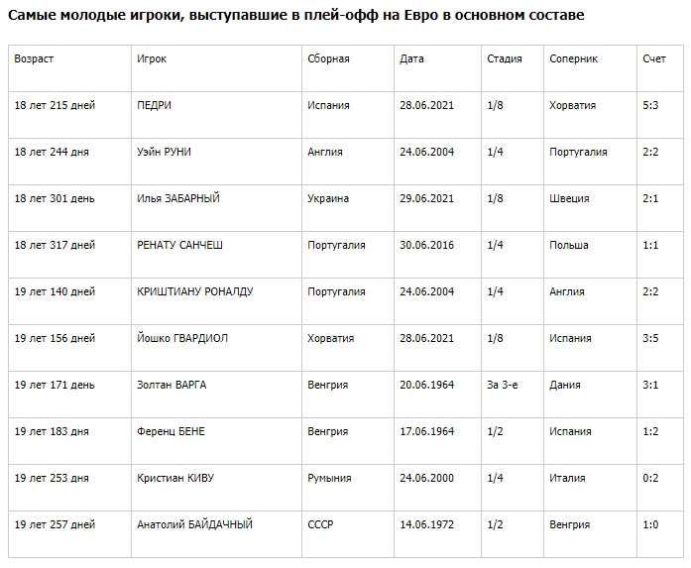This screenshot has height=568, width=691.
Task: Click the 'Счет' column header
Action: [653, 59]
